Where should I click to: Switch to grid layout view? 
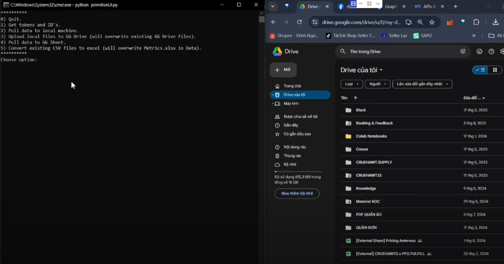495,70
